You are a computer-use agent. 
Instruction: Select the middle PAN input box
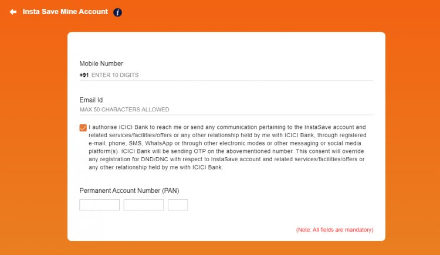tap(144, 205)
